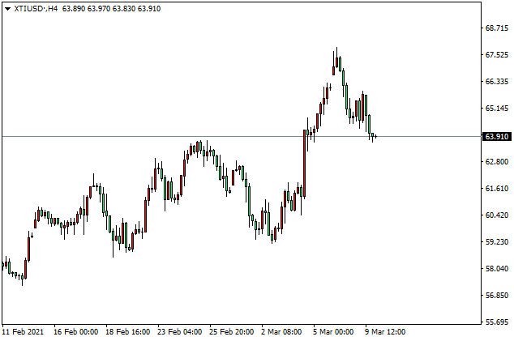
Task: Select the XTIUSD,H4 symbol title
Action: (36, 9)
